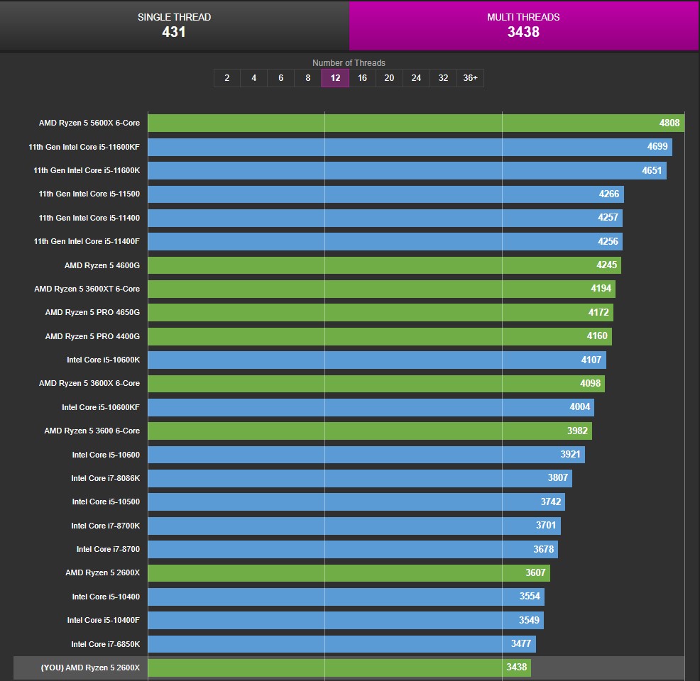Click the bar score value 3477
700x681 pixels.
tap(521, 643)
